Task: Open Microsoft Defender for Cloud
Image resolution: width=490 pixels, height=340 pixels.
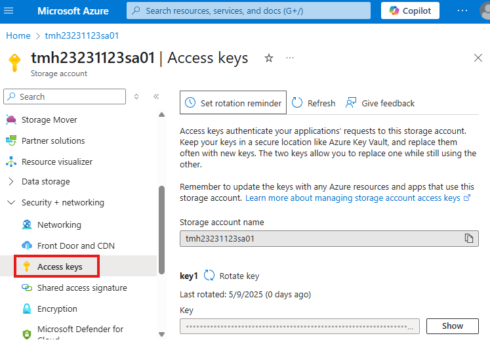Action: (80, 332)
